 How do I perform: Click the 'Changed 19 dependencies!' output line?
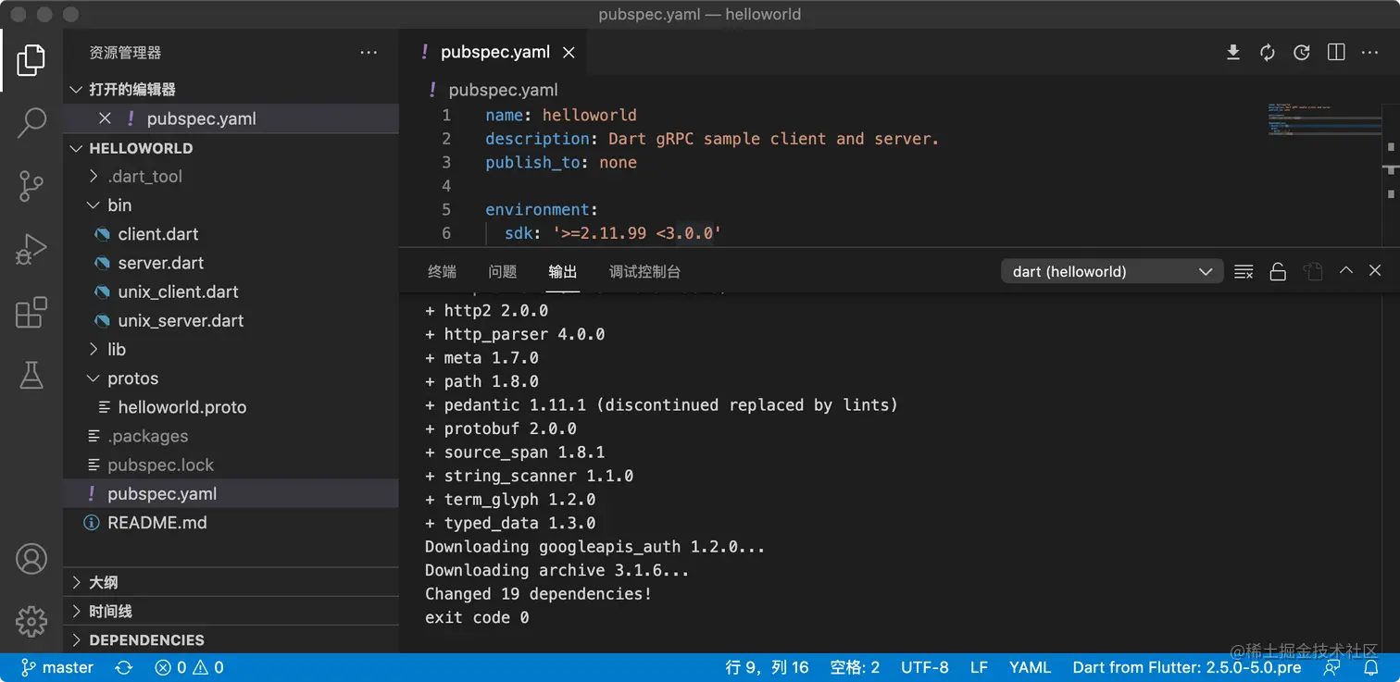[x=538, y=594]
